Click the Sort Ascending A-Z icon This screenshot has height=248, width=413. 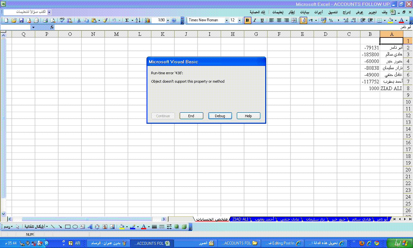[138, 20]
